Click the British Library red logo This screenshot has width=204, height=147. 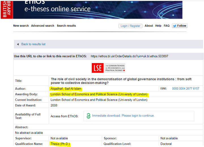click(7, 10)
